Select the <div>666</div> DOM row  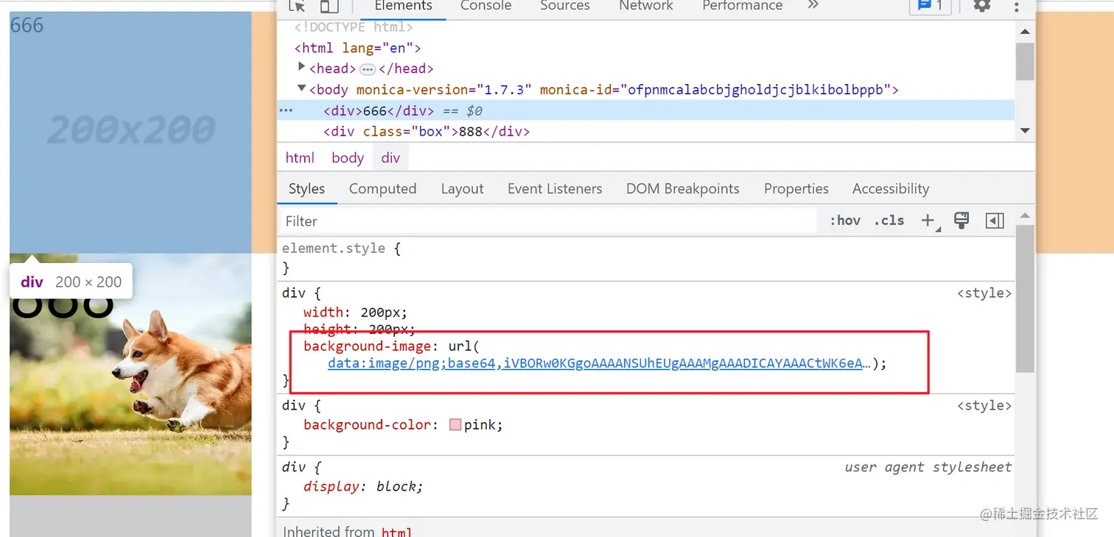tap(645, 110)
